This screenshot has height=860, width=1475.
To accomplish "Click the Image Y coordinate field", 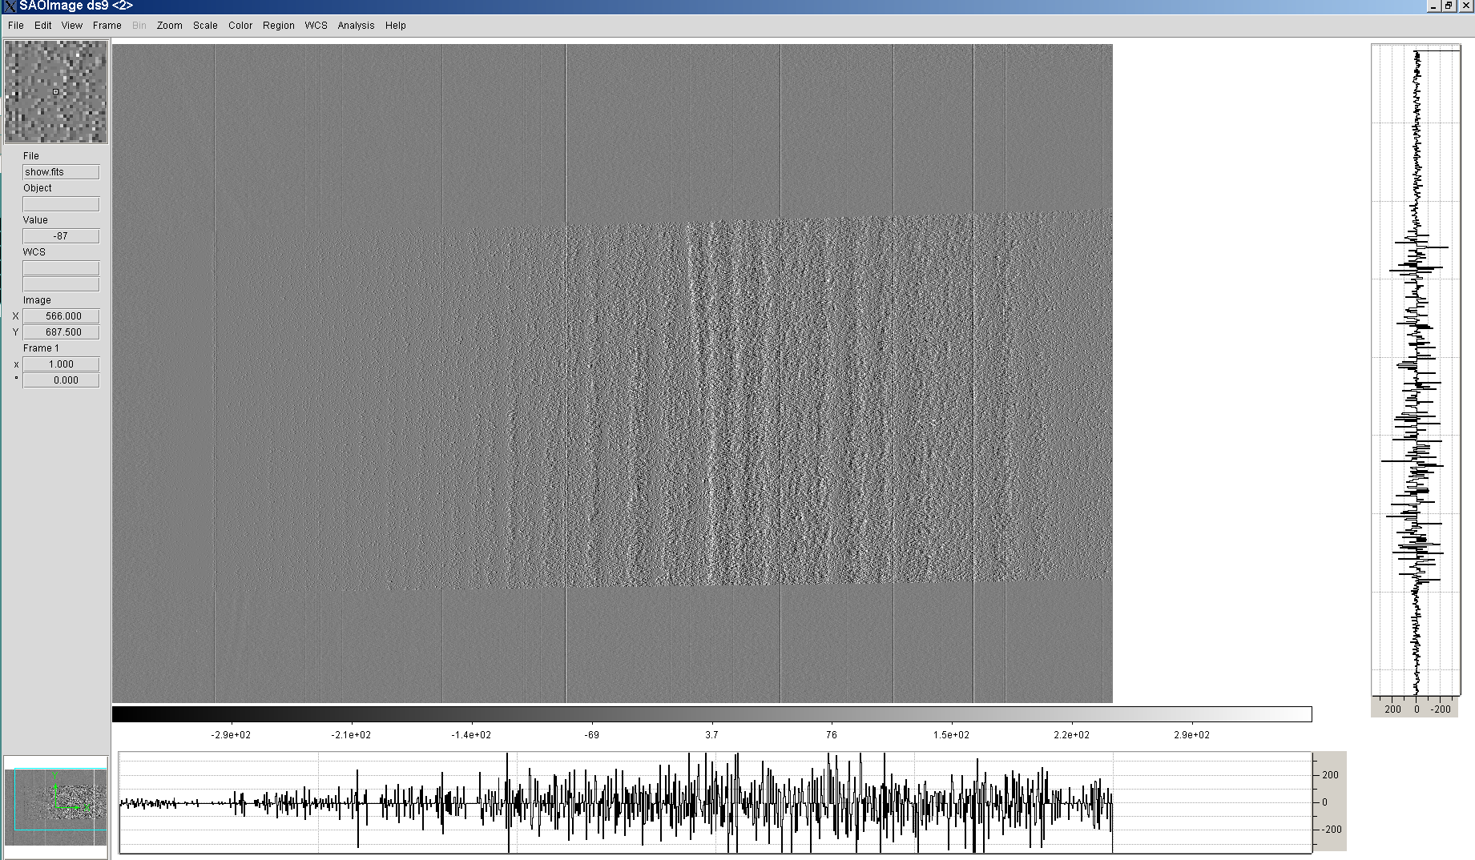I will click(61, 332).
